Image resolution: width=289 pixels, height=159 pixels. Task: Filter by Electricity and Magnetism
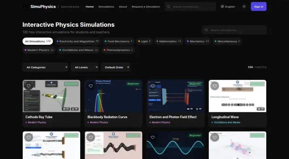pyautogui.click(x=78, y=41)
